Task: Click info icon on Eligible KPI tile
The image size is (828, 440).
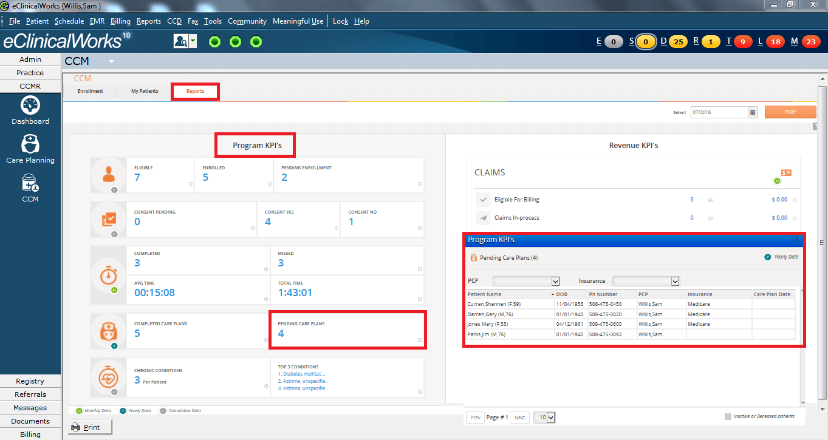Action: [x=190, y=183]
